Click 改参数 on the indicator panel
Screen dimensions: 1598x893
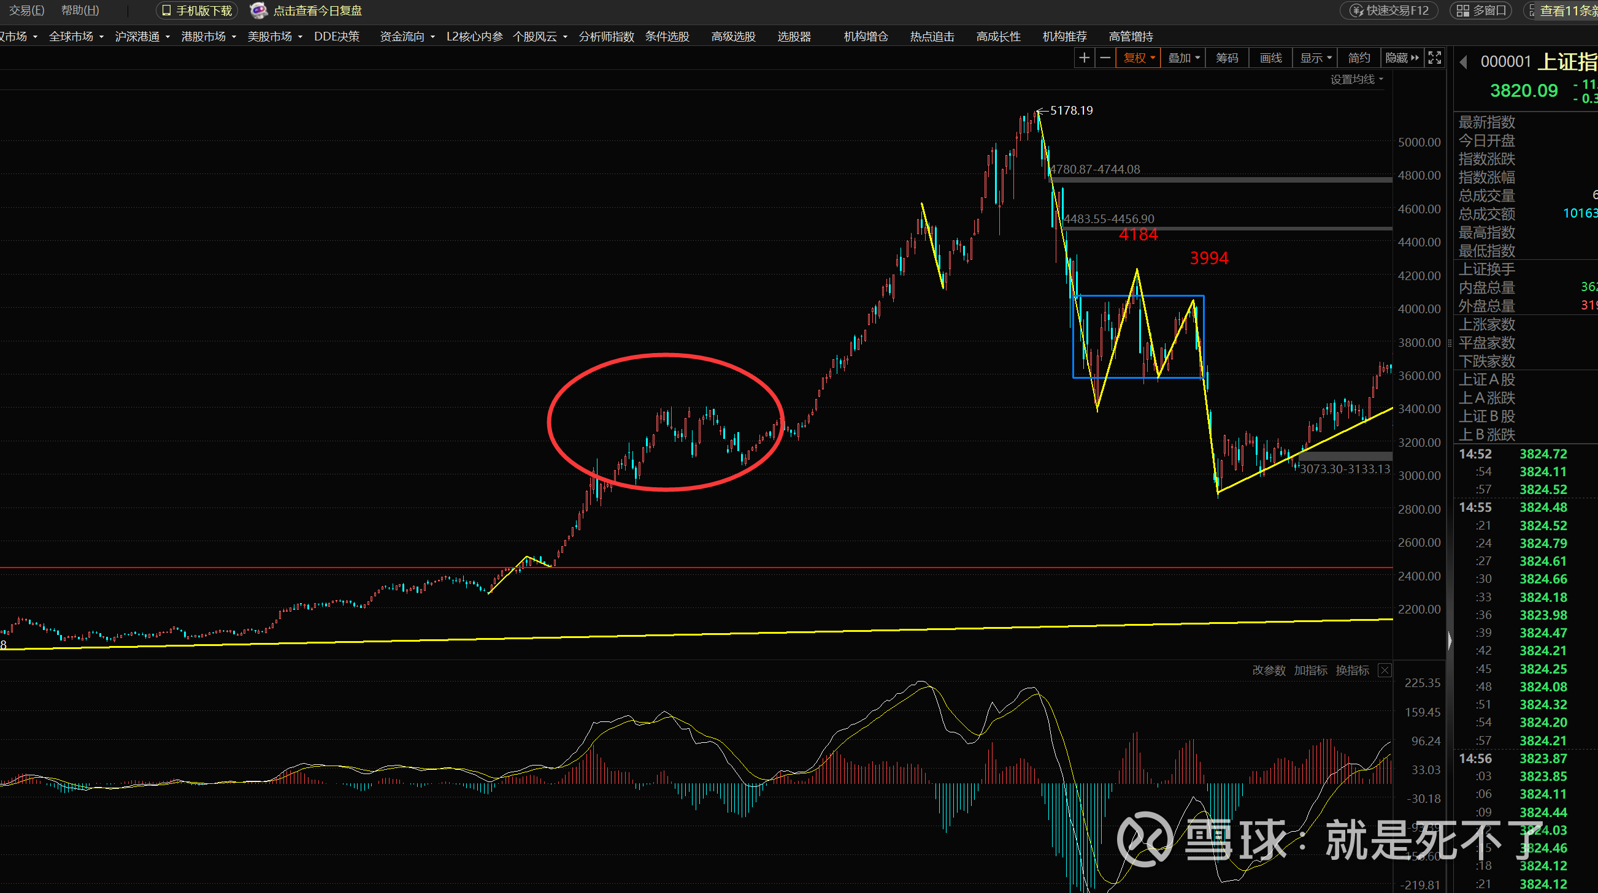coord(1268,670)
